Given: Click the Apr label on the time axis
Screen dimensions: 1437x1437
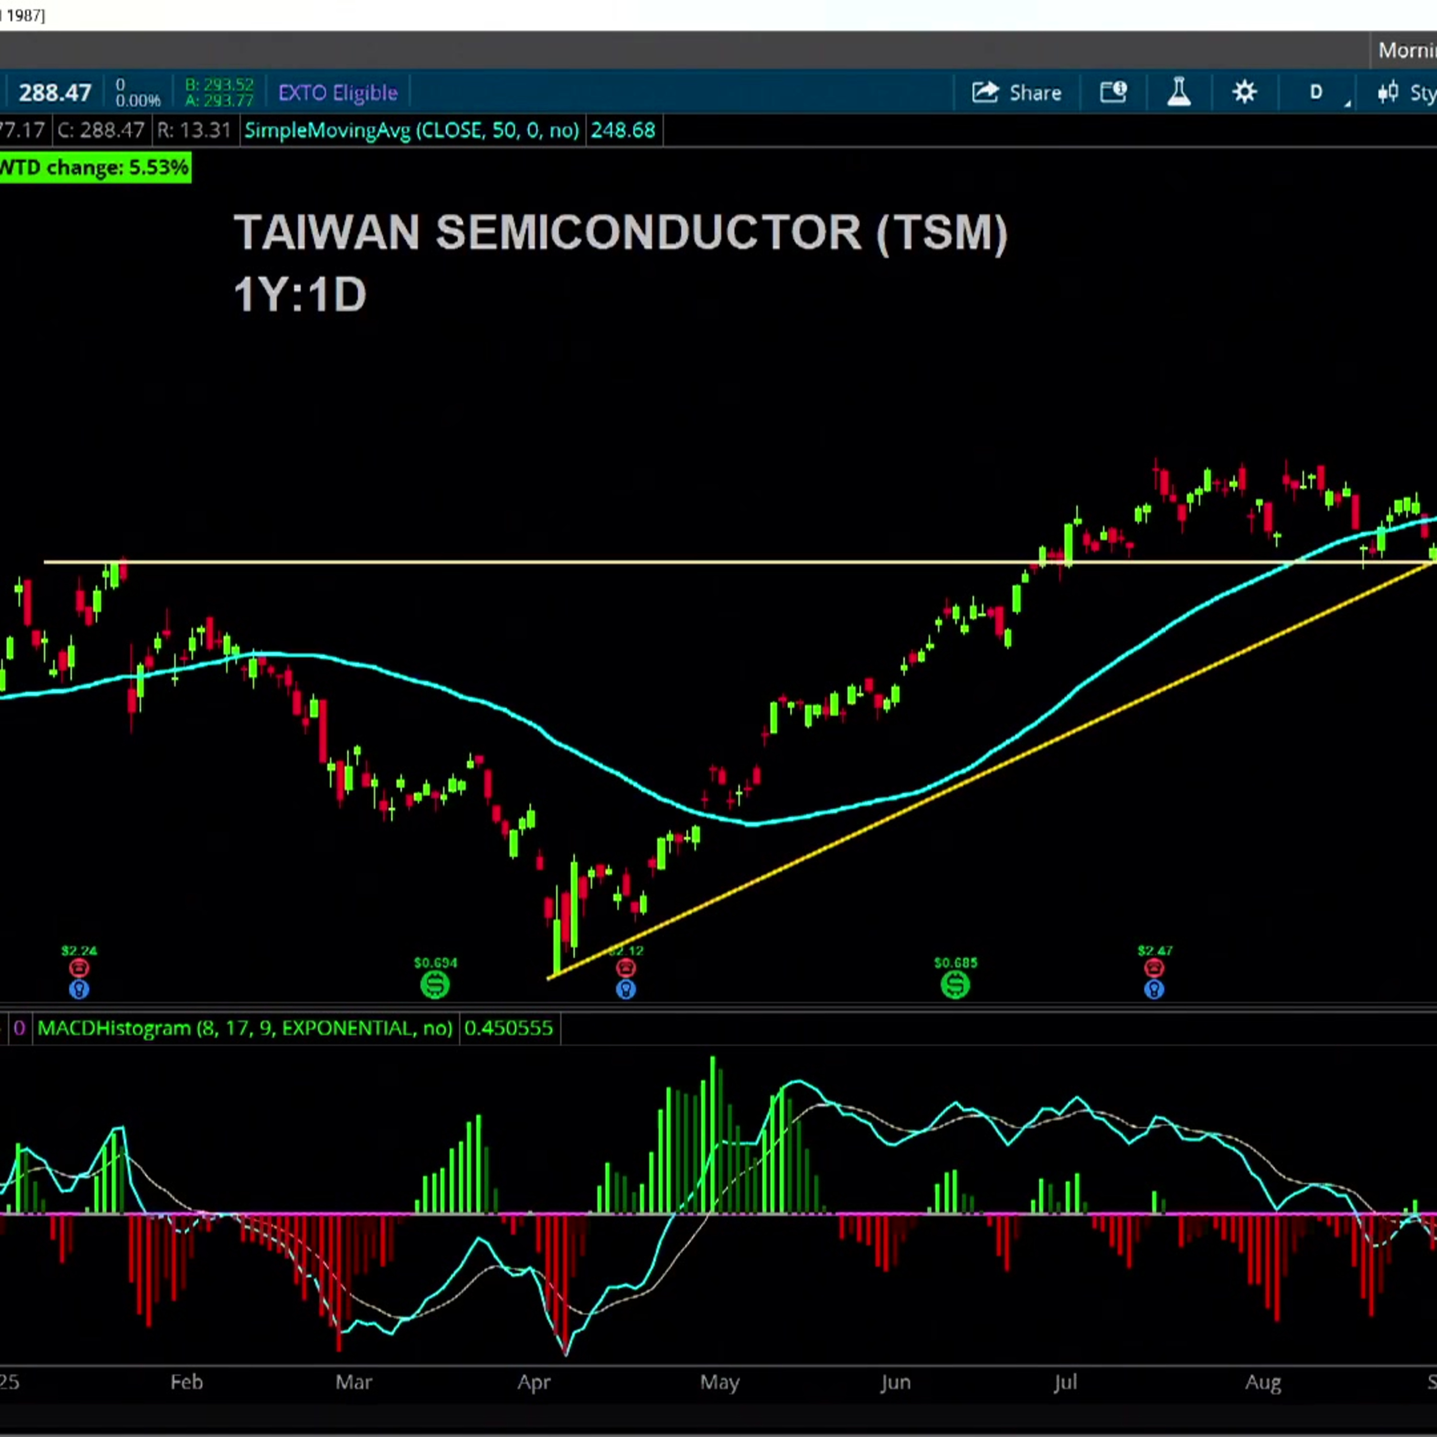Looking at the screenshot, I should 534,1383.
